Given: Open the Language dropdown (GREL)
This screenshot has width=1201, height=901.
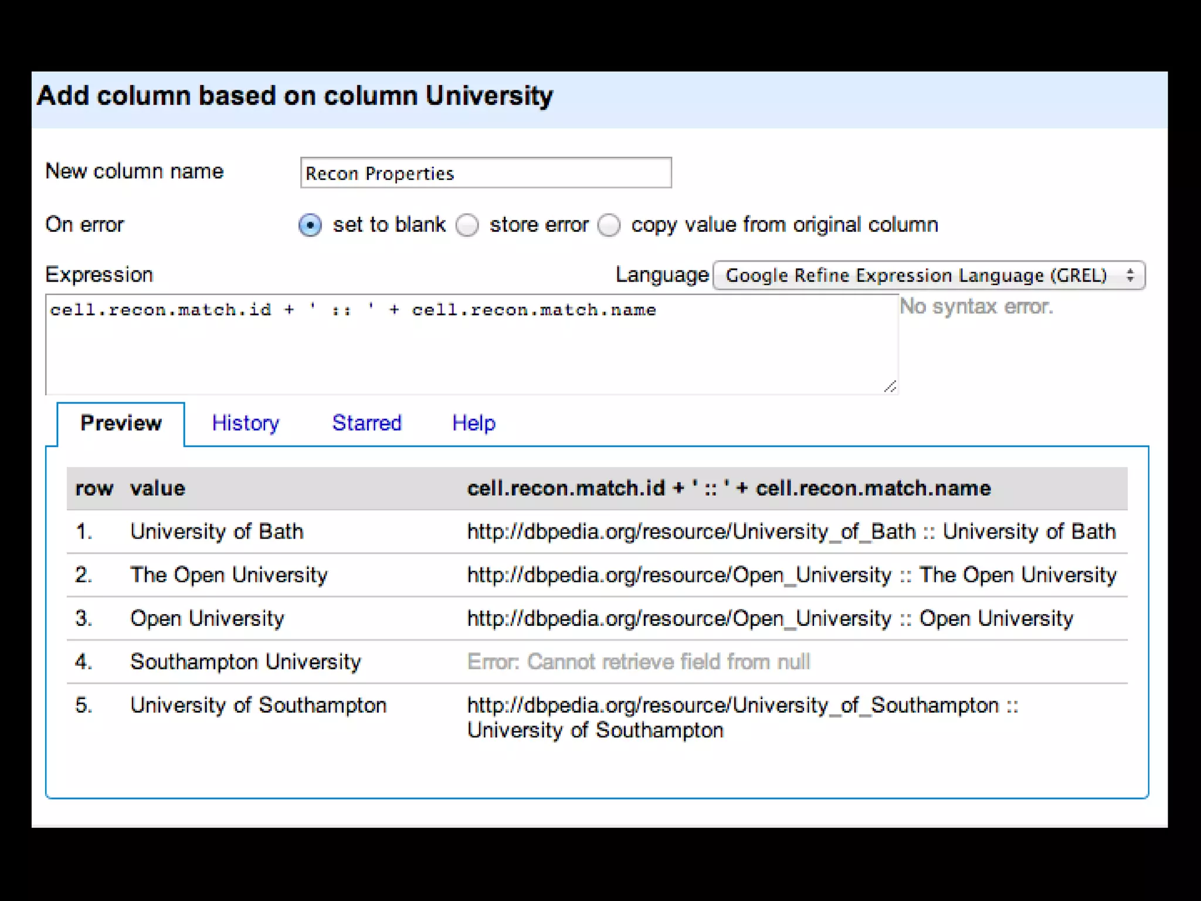Looking at the screenshot, I should coord(928,275).
